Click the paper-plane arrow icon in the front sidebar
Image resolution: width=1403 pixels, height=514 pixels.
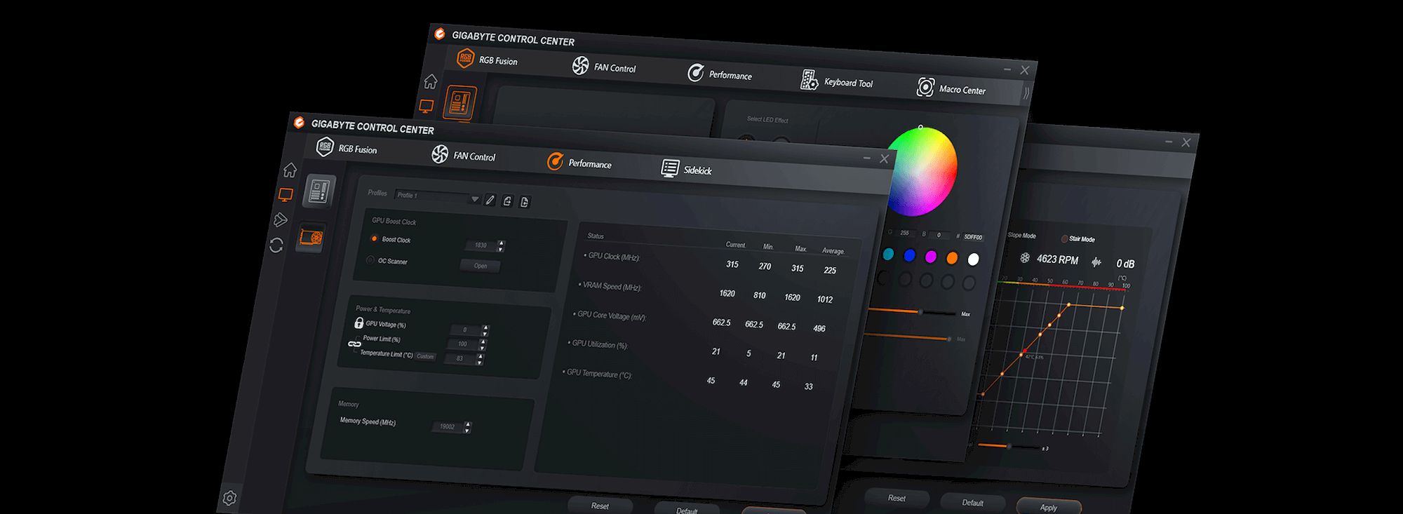pyautogui.click(x=281, y=220)
